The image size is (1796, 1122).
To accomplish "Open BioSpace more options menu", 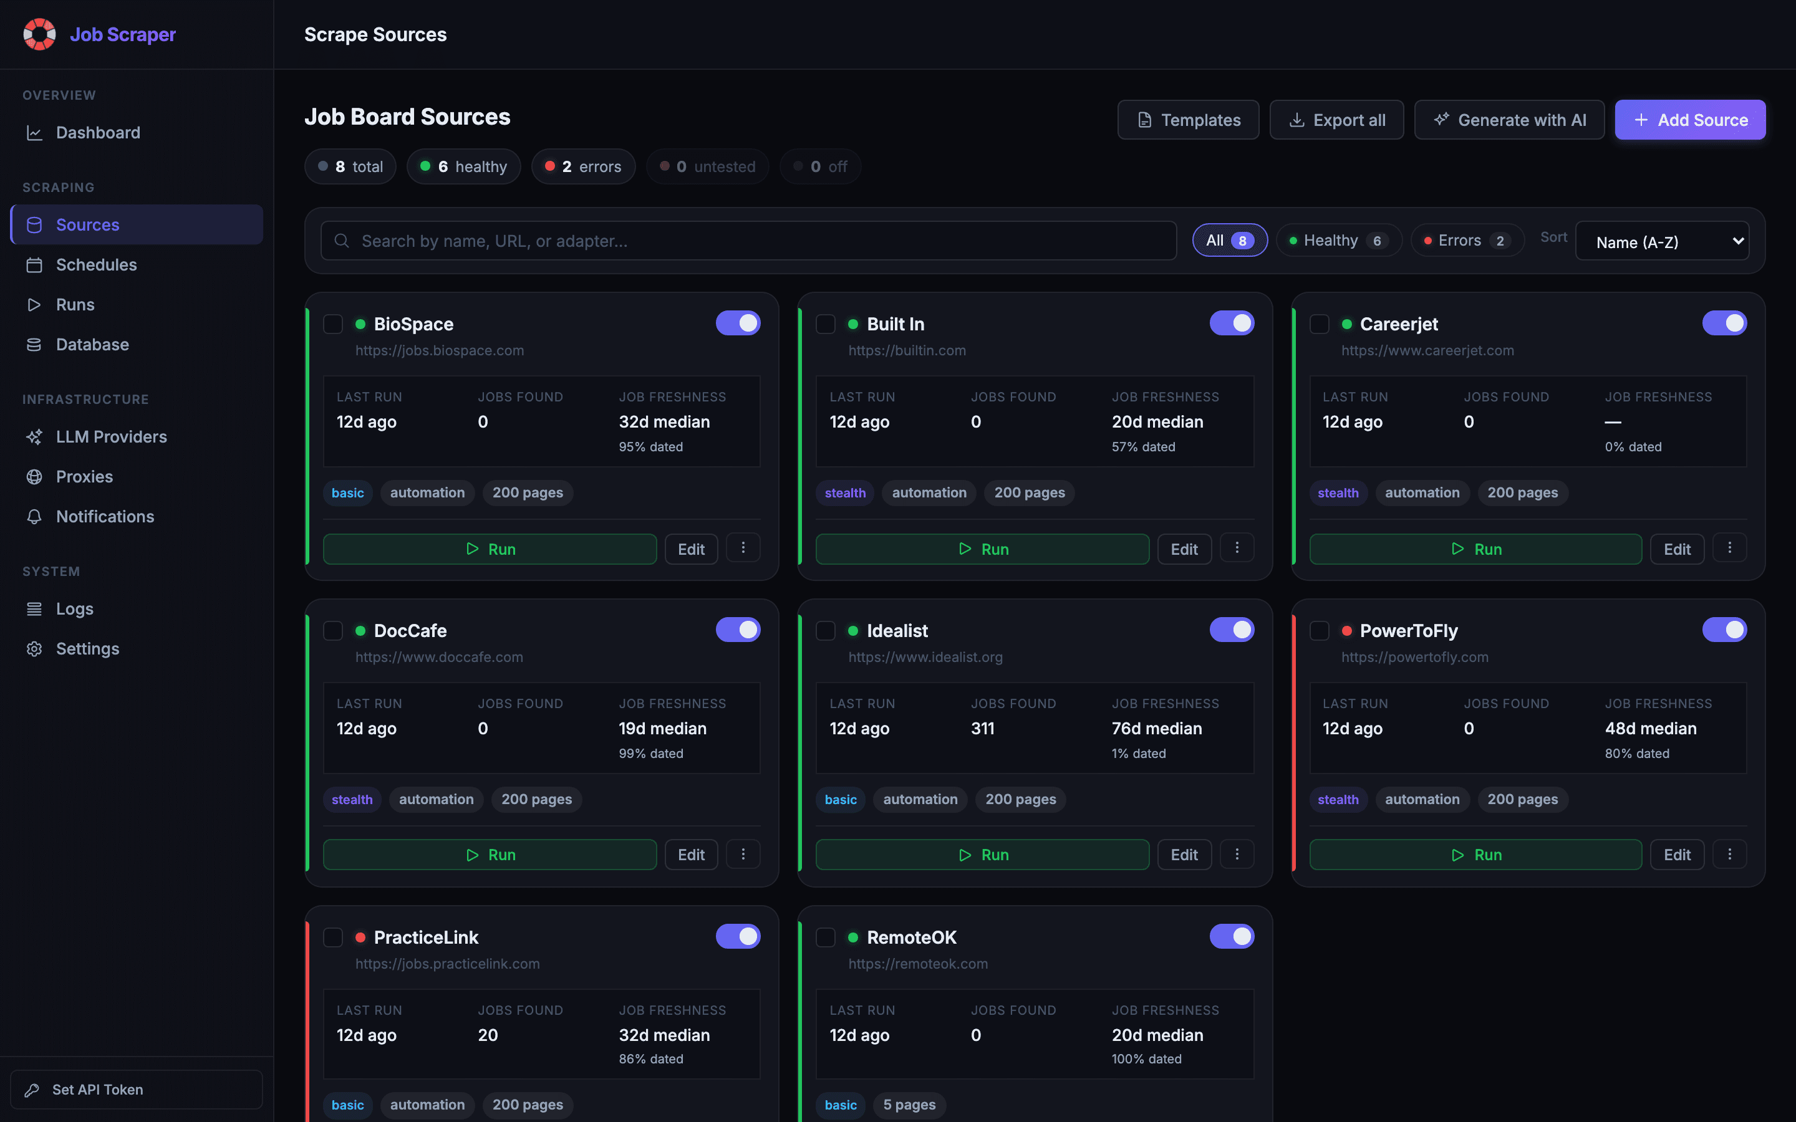I will coord(743,548).
